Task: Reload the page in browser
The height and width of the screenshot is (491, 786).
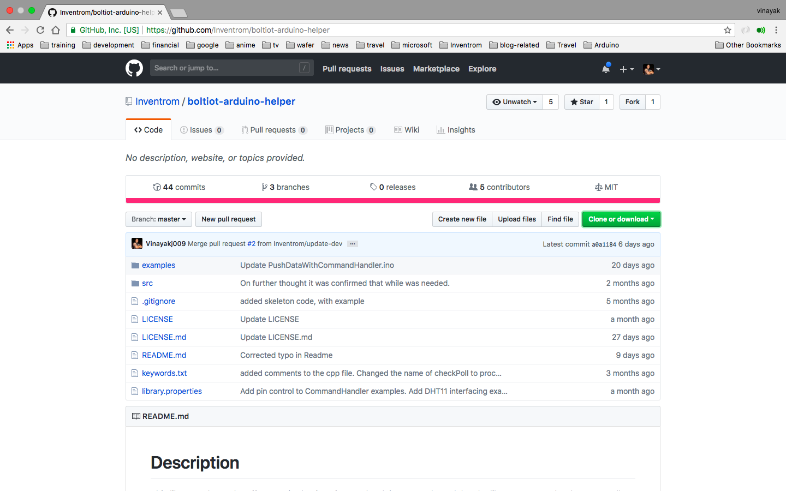Action: [x=40, y=30]
